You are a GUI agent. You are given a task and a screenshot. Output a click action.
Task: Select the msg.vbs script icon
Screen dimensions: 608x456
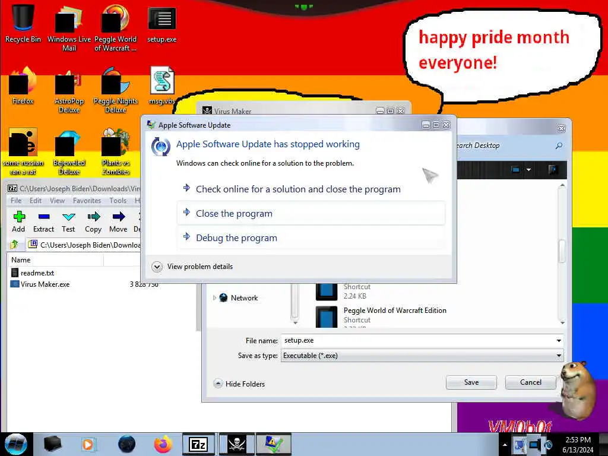click(x=162, y=85)
